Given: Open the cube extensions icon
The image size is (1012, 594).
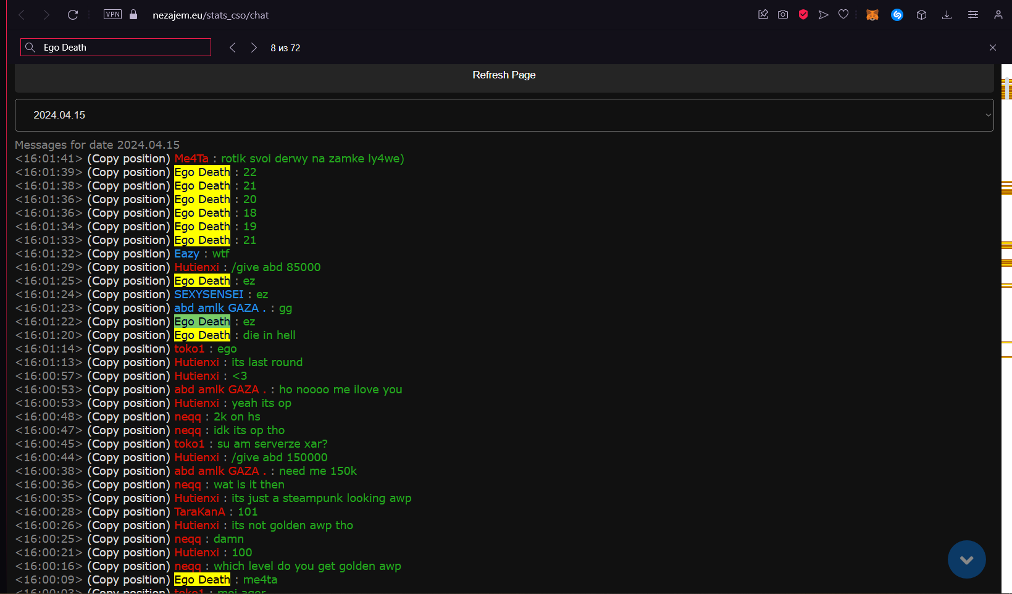Looking at the screenshot, I should (921, 15).
